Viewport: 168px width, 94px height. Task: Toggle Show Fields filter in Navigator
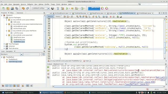click(x=7, y=86)
